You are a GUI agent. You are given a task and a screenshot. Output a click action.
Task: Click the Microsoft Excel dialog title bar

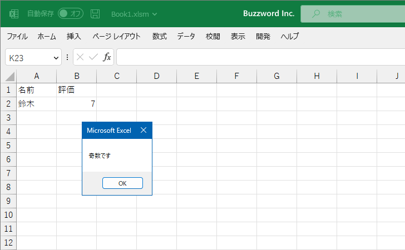point(117,131)
